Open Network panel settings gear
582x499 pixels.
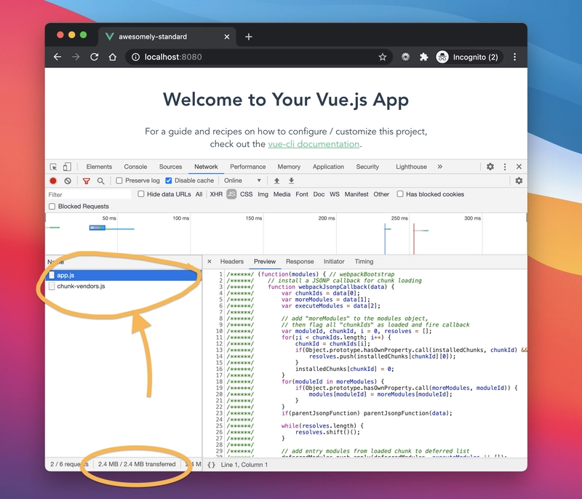pyautogui.click(x=519, y=180)
